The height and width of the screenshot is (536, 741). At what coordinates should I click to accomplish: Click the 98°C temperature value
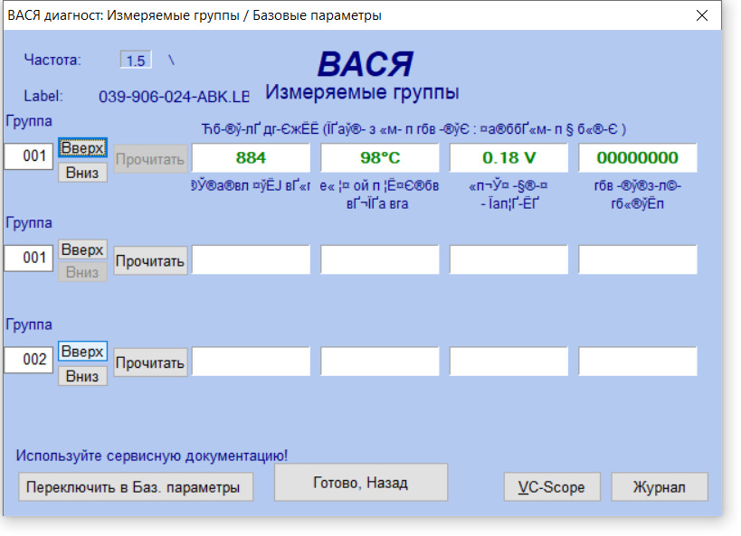tap(380, 158)
